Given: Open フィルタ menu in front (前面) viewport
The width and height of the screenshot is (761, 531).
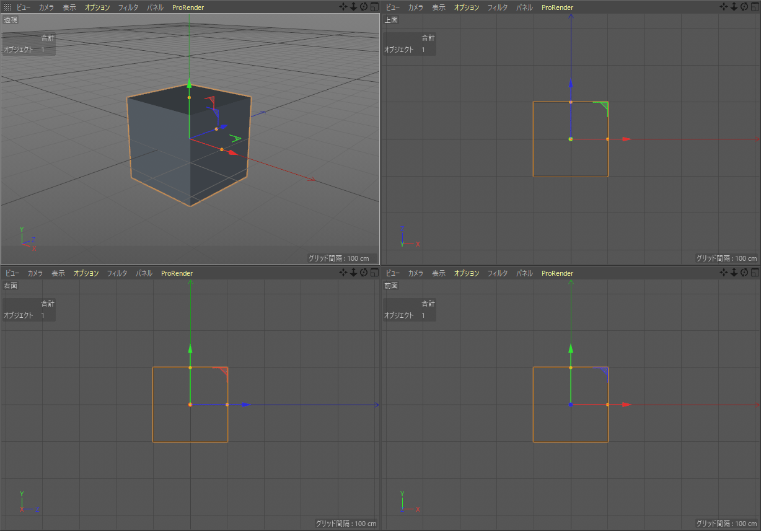Looking at the screenshot, I should pos(498,273).
